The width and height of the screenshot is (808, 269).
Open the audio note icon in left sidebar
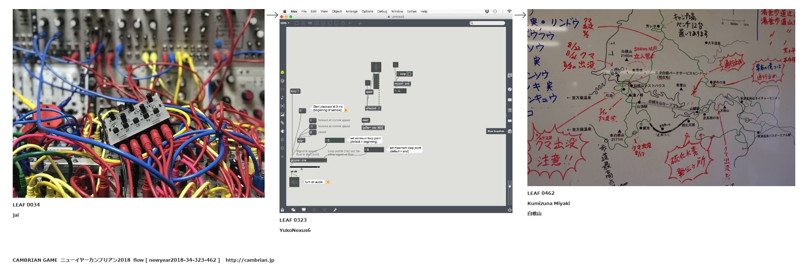(282, 97)
